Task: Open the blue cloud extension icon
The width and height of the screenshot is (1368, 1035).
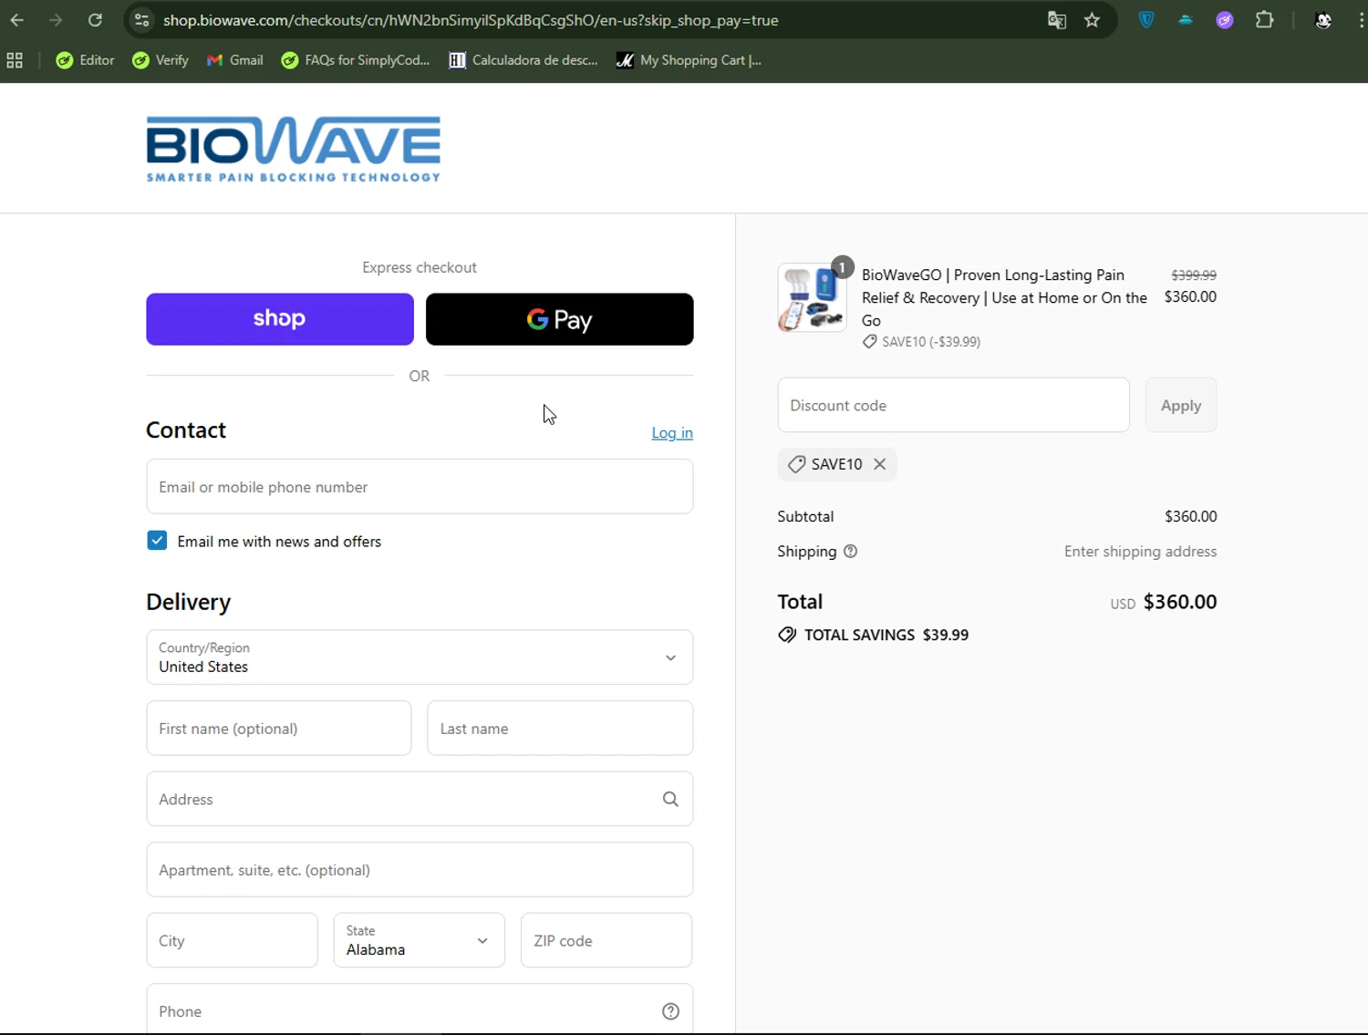Action: tap(1186, 20)
